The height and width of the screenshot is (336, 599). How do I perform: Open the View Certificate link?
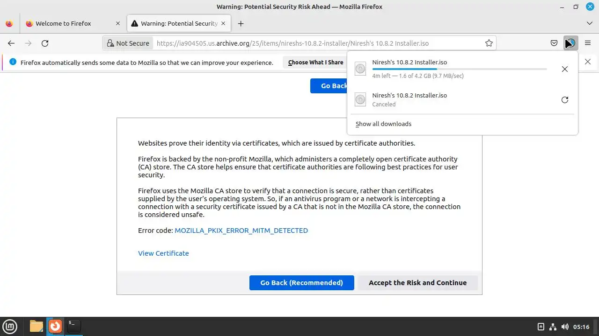click(163, 253)
